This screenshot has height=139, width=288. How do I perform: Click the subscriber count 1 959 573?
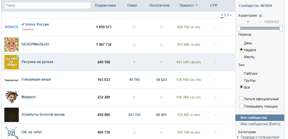(x=104, y=27)
